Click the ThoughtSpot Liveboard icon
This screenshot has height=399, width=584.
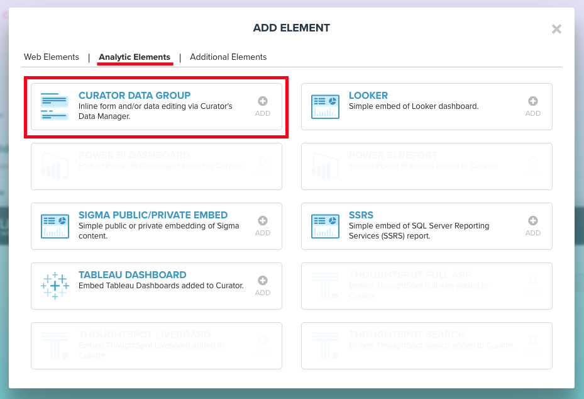click(54, 346)
